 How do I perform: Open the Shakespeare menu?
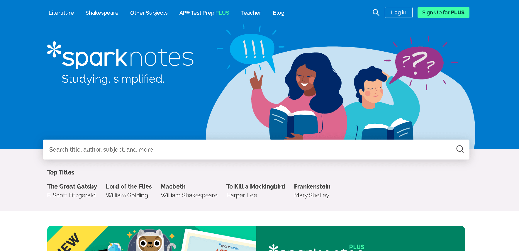(102, 13)
